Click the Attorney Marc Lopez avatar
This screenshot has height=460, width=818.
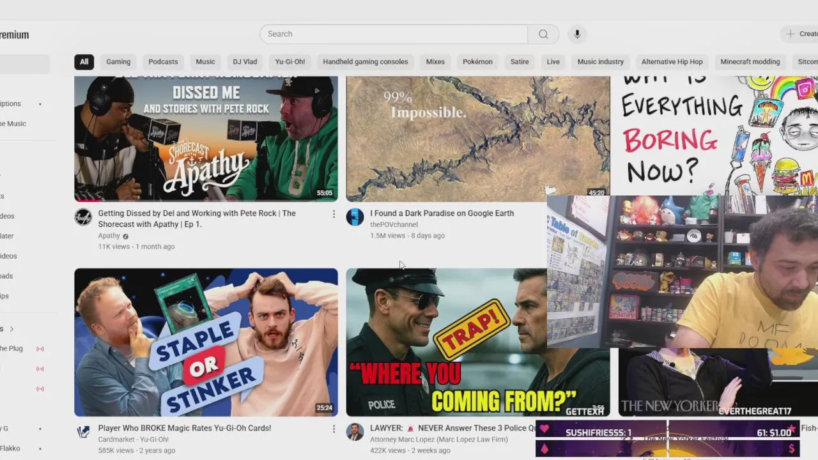coord(355,432)
